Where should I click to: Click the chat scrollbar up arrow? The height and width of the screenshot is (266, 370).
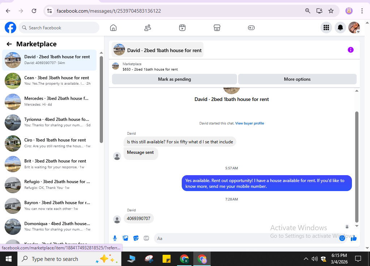(357, 91)
